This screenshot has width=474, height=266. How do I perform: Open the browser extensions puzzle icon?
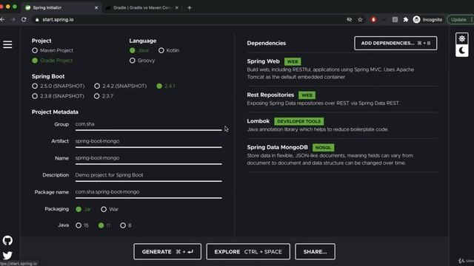point(406,20)
